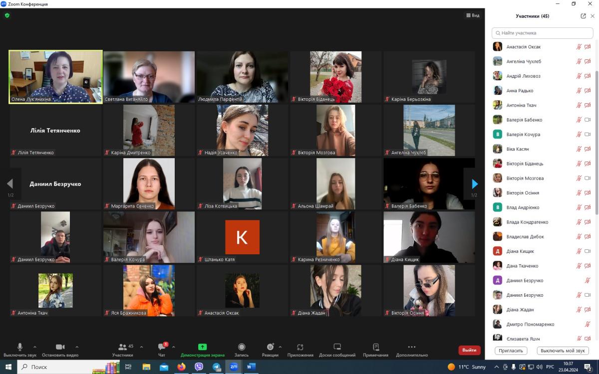The width and height of the screenshot is (599, 374).
Task: Expand video options arrow beside camera
Action: coord(76,347)
